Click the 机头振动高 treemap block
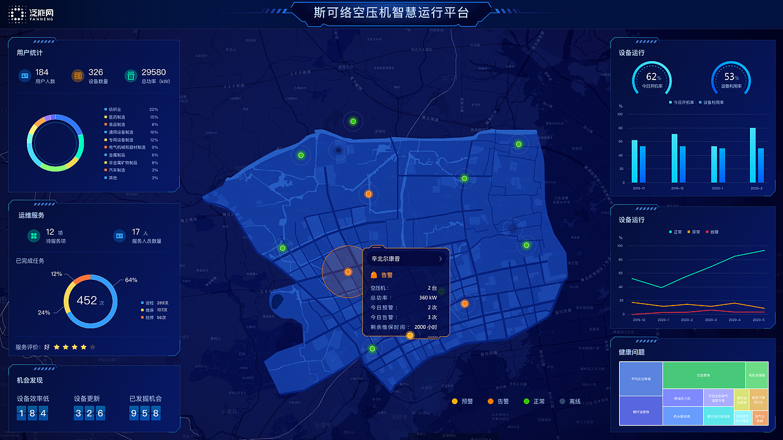Viewport: 783px width, 440px height. (x=683, y=416)
